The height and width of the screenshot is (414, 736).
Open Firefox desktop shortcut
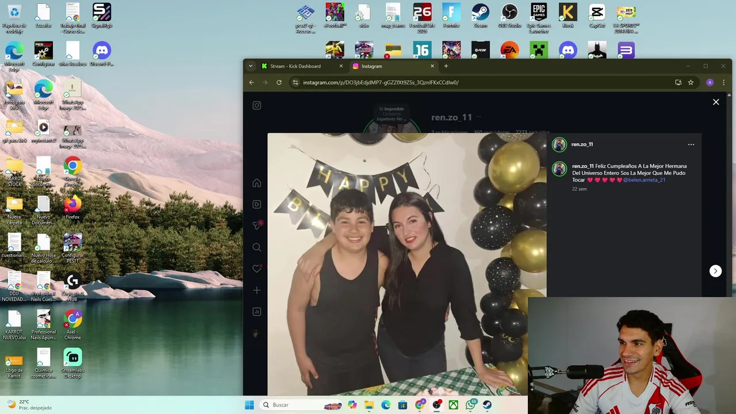(x=72, y=207)
